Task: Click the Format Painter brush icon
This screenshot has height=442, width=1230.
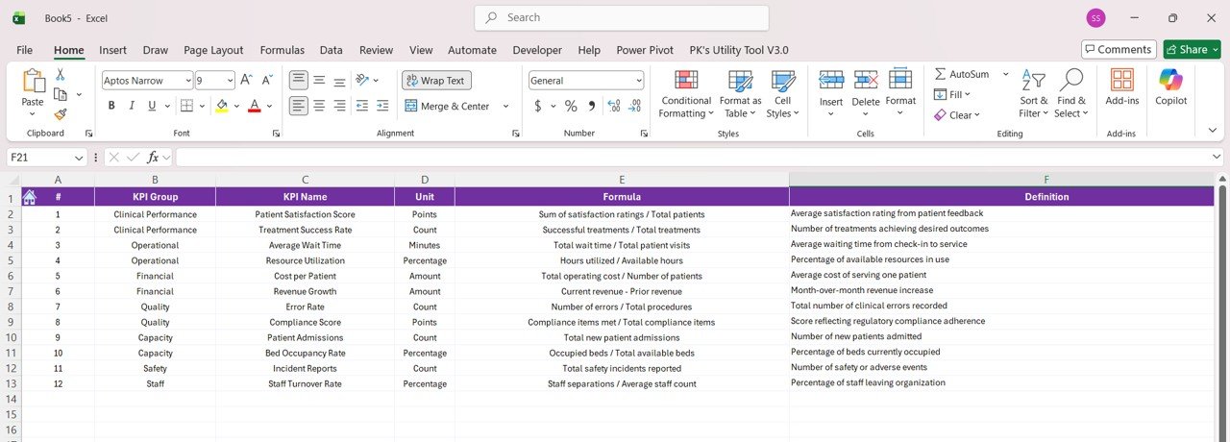Action: tap(61, 114)
